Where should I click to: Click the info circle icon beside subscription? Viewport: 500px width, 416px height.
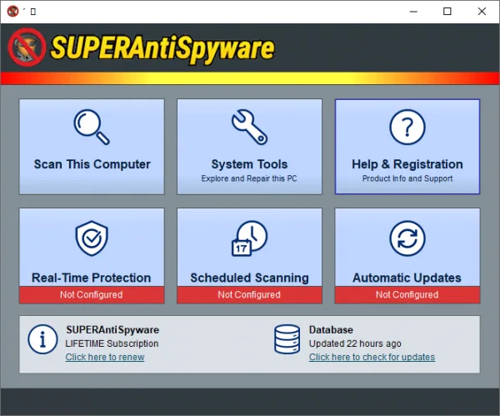click(x=42, y=339)
